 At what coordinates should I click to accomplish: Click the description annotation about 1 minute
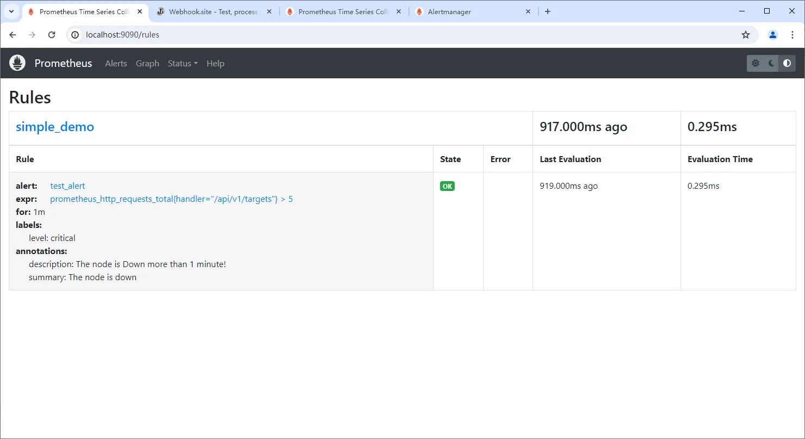coord(127,264)
